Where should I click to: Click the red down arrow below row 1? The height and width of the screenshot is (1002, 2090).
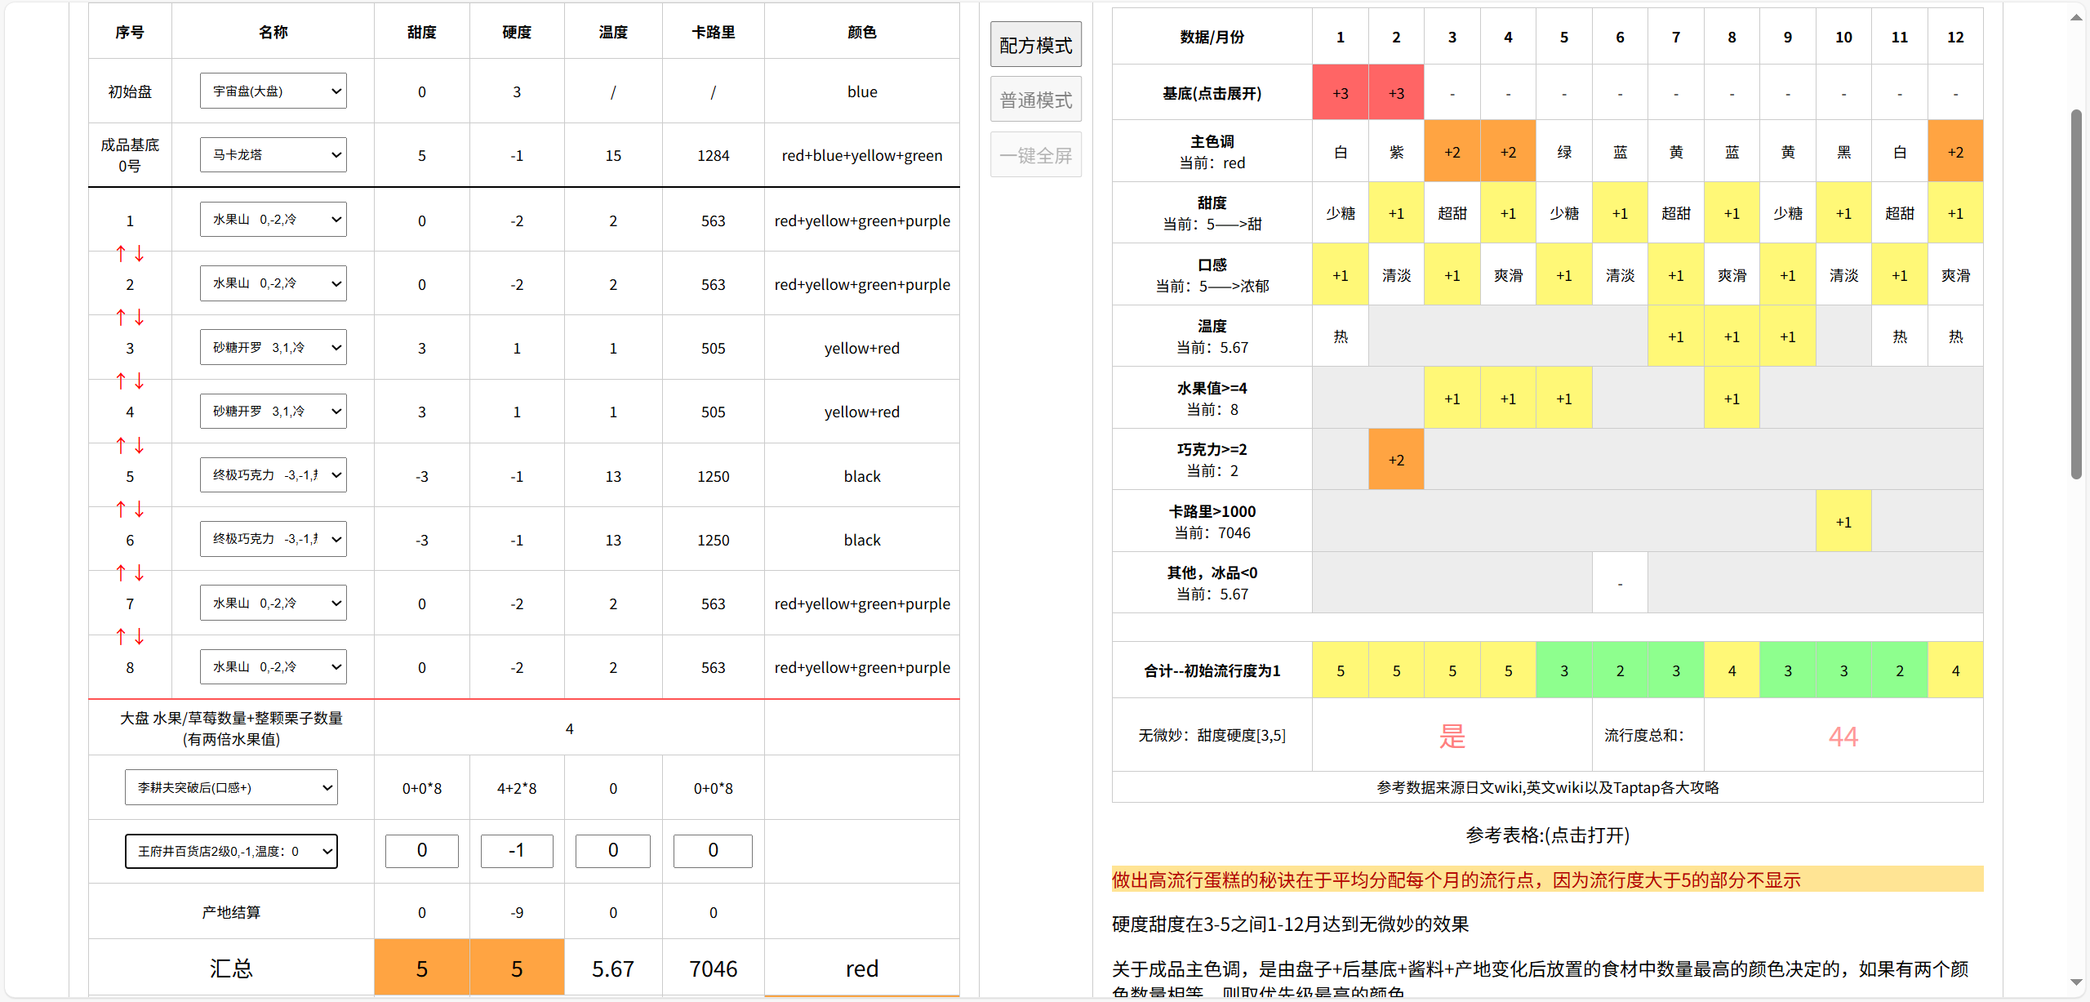[x=140, y=253]
